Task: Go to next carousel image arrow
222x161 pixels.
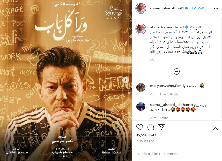Action: click(126, 80)
